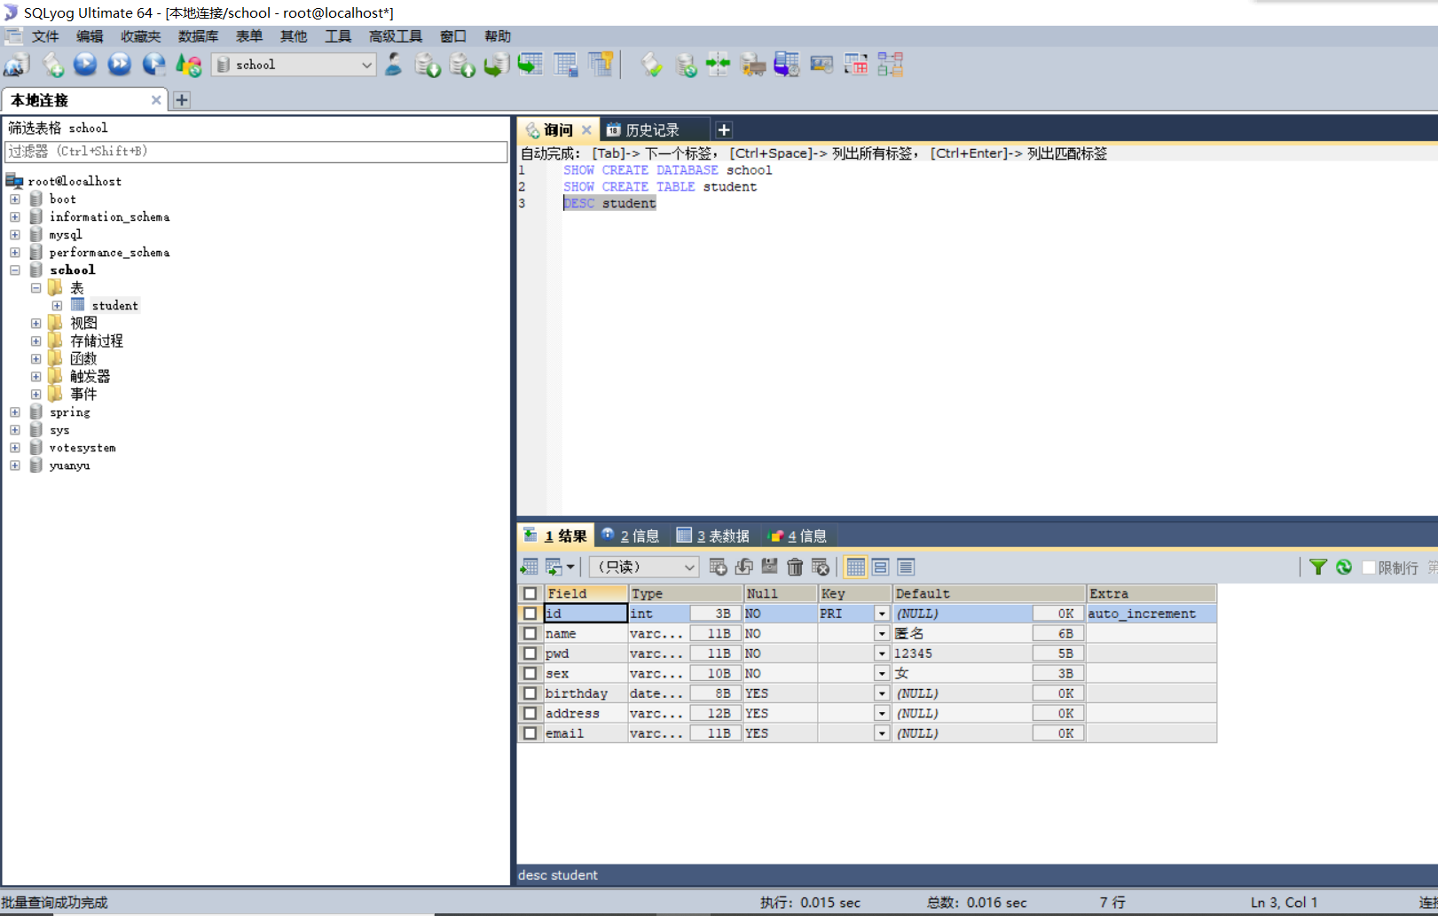The width and height of the screenshot is (1438, 916).
Task: Click the new connection icon
Action: 17,65
